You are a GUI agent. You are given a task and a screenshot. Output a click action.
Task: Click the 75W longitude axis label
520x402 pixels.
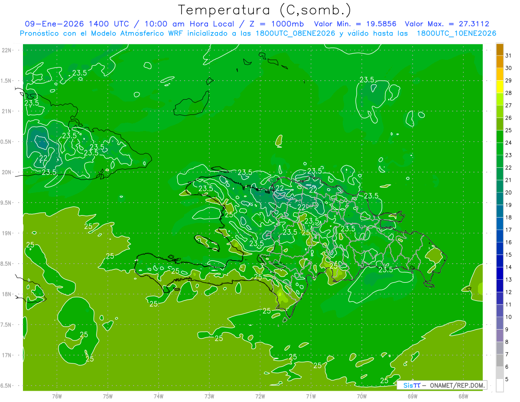coord(108,396)
